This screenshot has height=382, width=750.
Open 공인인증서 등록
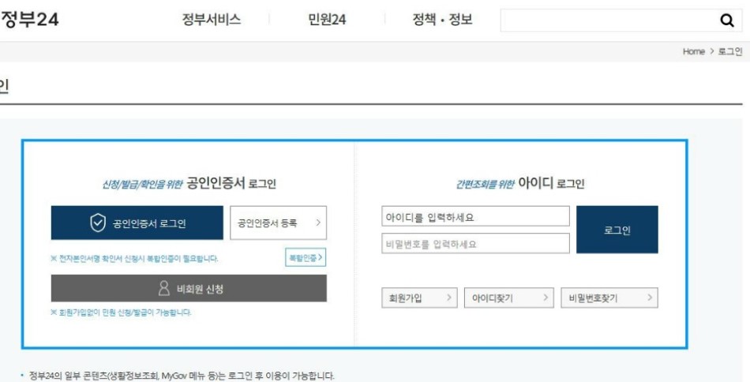click(278, 223)
